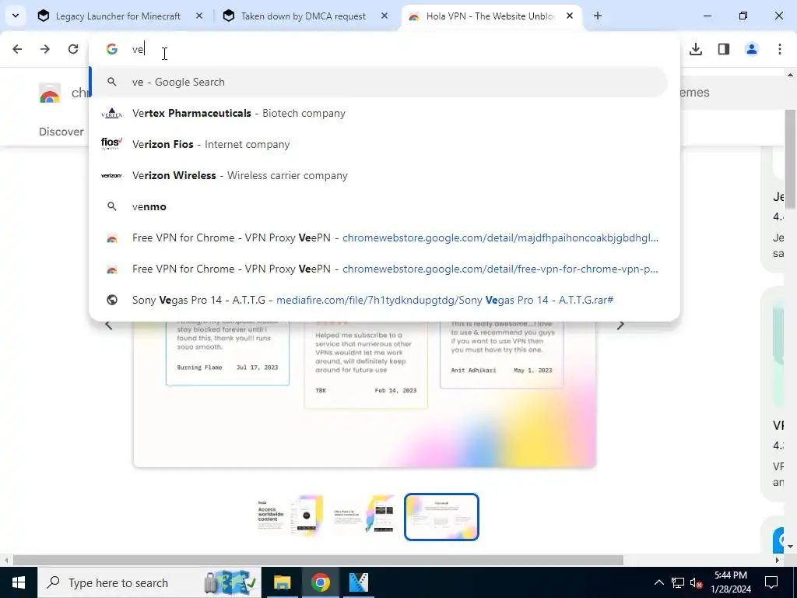Select the highlighted third screenshot thumbnail
The height and width of the screenshot is (598, 797).
[x=442, y=517]
